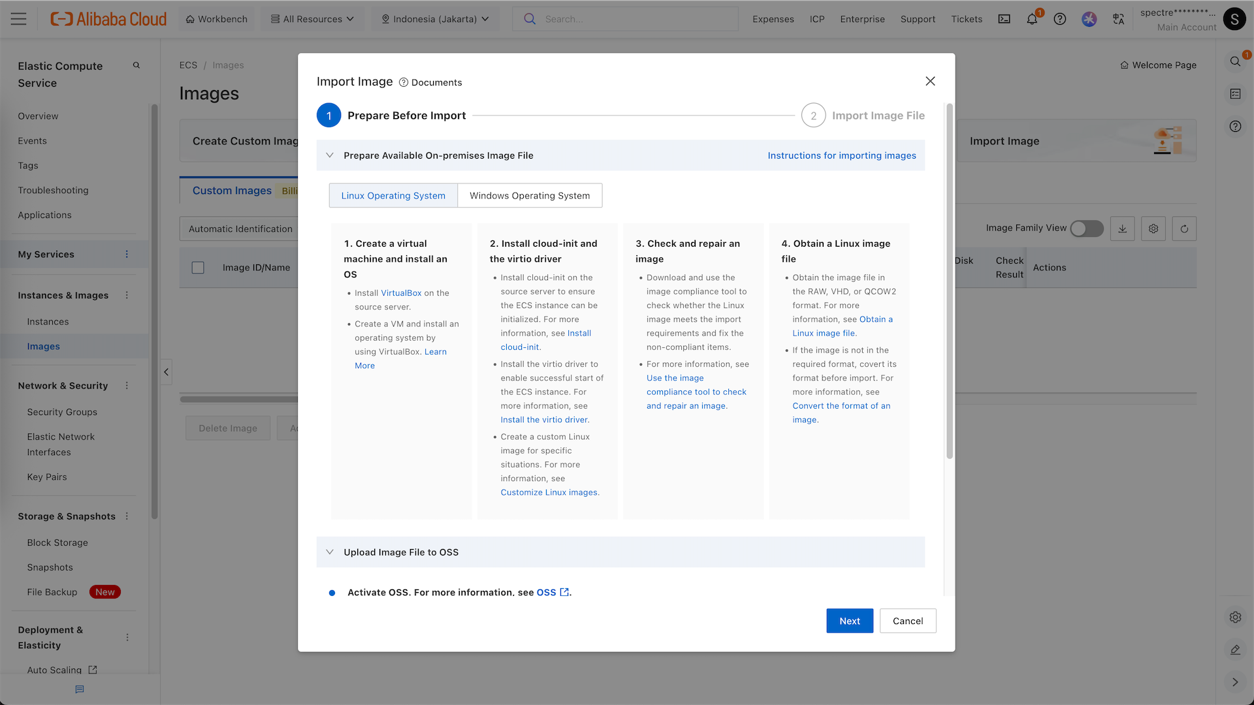1254x705 pixels.
Task: Check the select-all images checkbox
Action: pyautogui.click(x=198, y=268)
